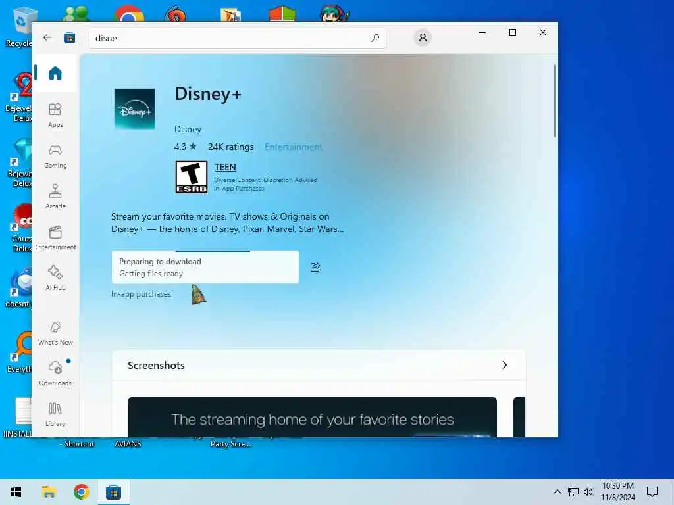This screenshot has height=505, width=674.
Task: Go to Home in the Store sidebar
Action: coord(55,73)
